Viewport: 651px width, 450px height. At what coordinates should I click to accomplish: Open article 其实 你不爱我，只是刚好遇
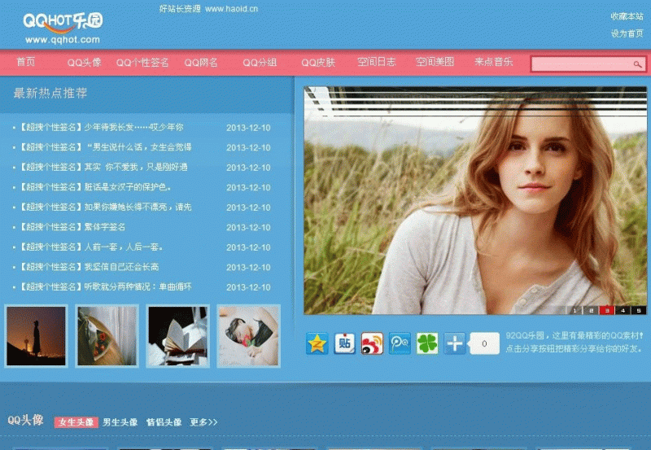(x=136, y=168)
